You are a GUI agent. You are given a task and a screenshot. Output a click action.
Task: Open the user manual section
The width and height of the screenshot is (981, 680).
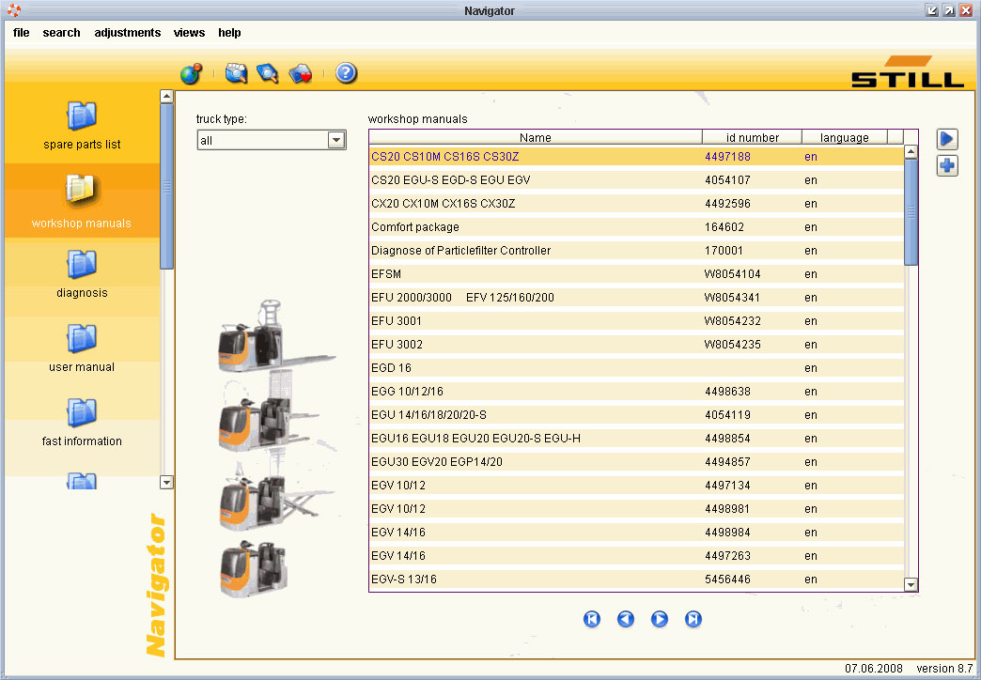(82, 348)
